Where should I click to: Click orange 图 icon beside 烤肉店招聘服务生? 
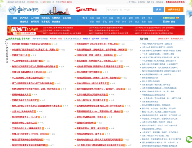pos(103,134)
